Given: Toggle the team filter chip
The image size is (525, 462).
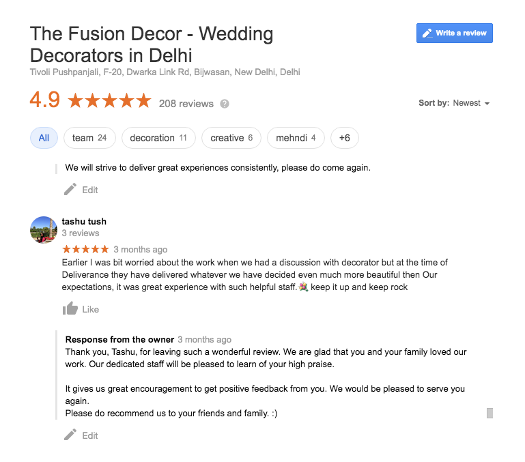Looking at the screenshot, I should [89, 138].
